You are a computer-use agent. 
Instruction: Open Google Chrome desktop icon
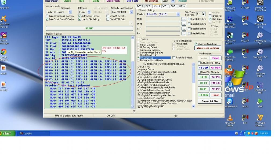pyautogui.click(x=3, y=52)
